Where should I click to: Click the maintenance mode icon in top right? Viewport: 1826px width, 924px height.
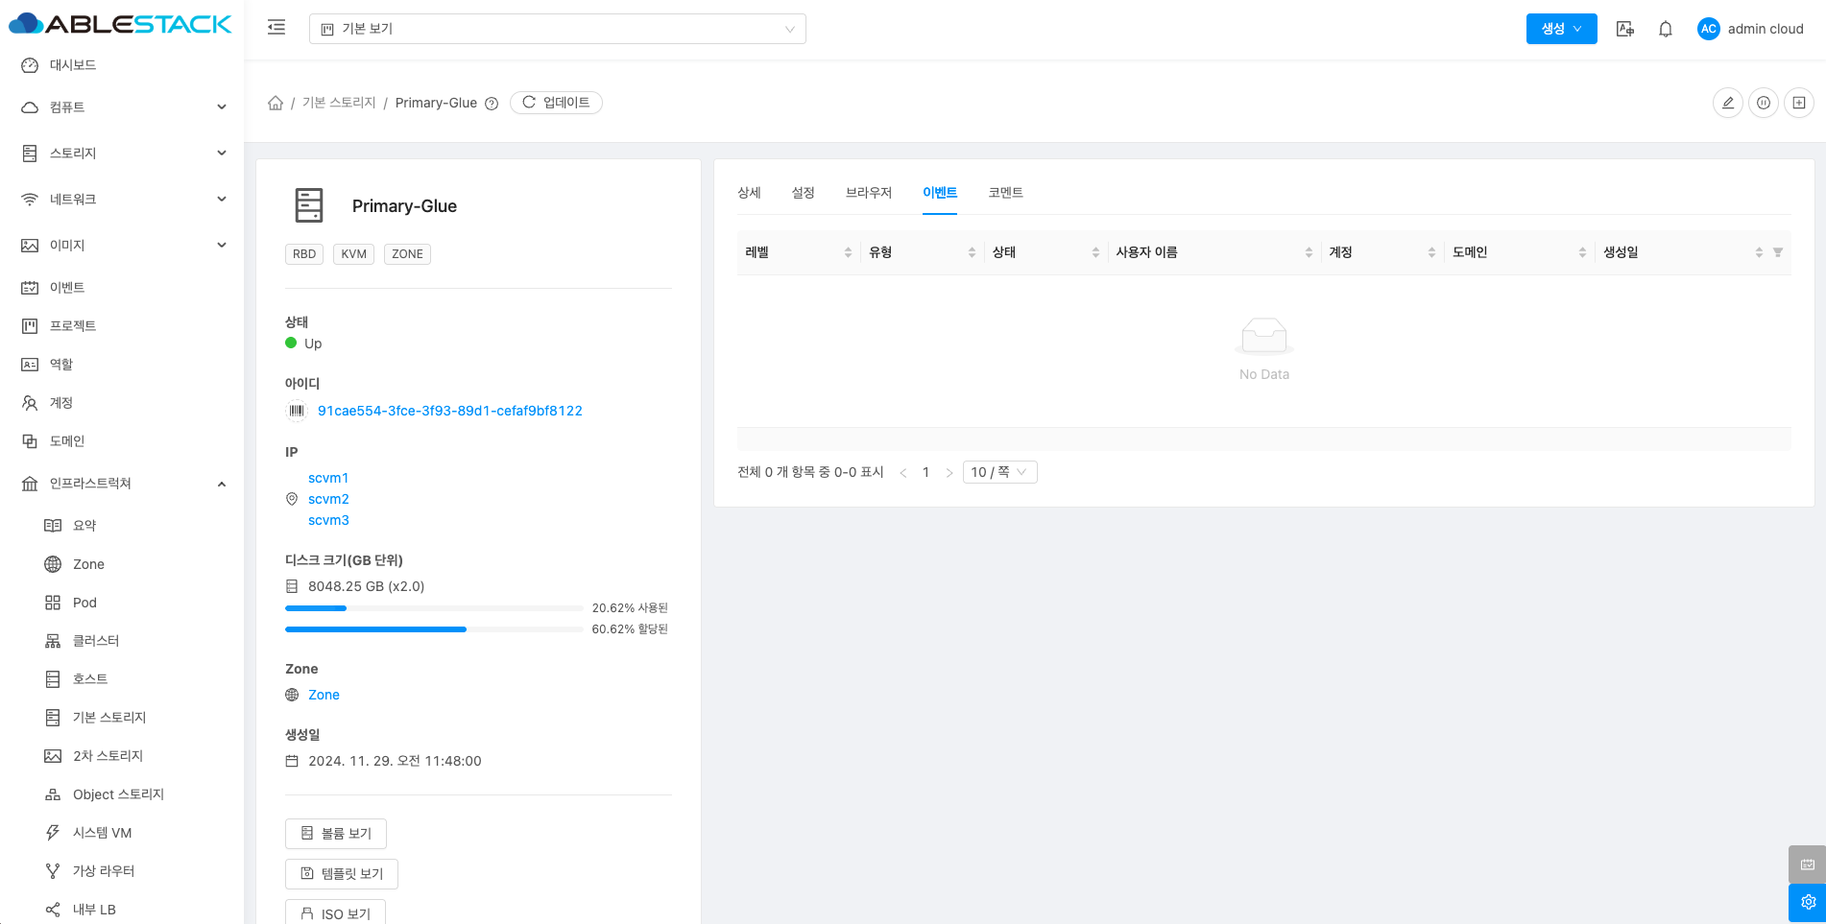pyautogui.click(x=1763, y=103)
